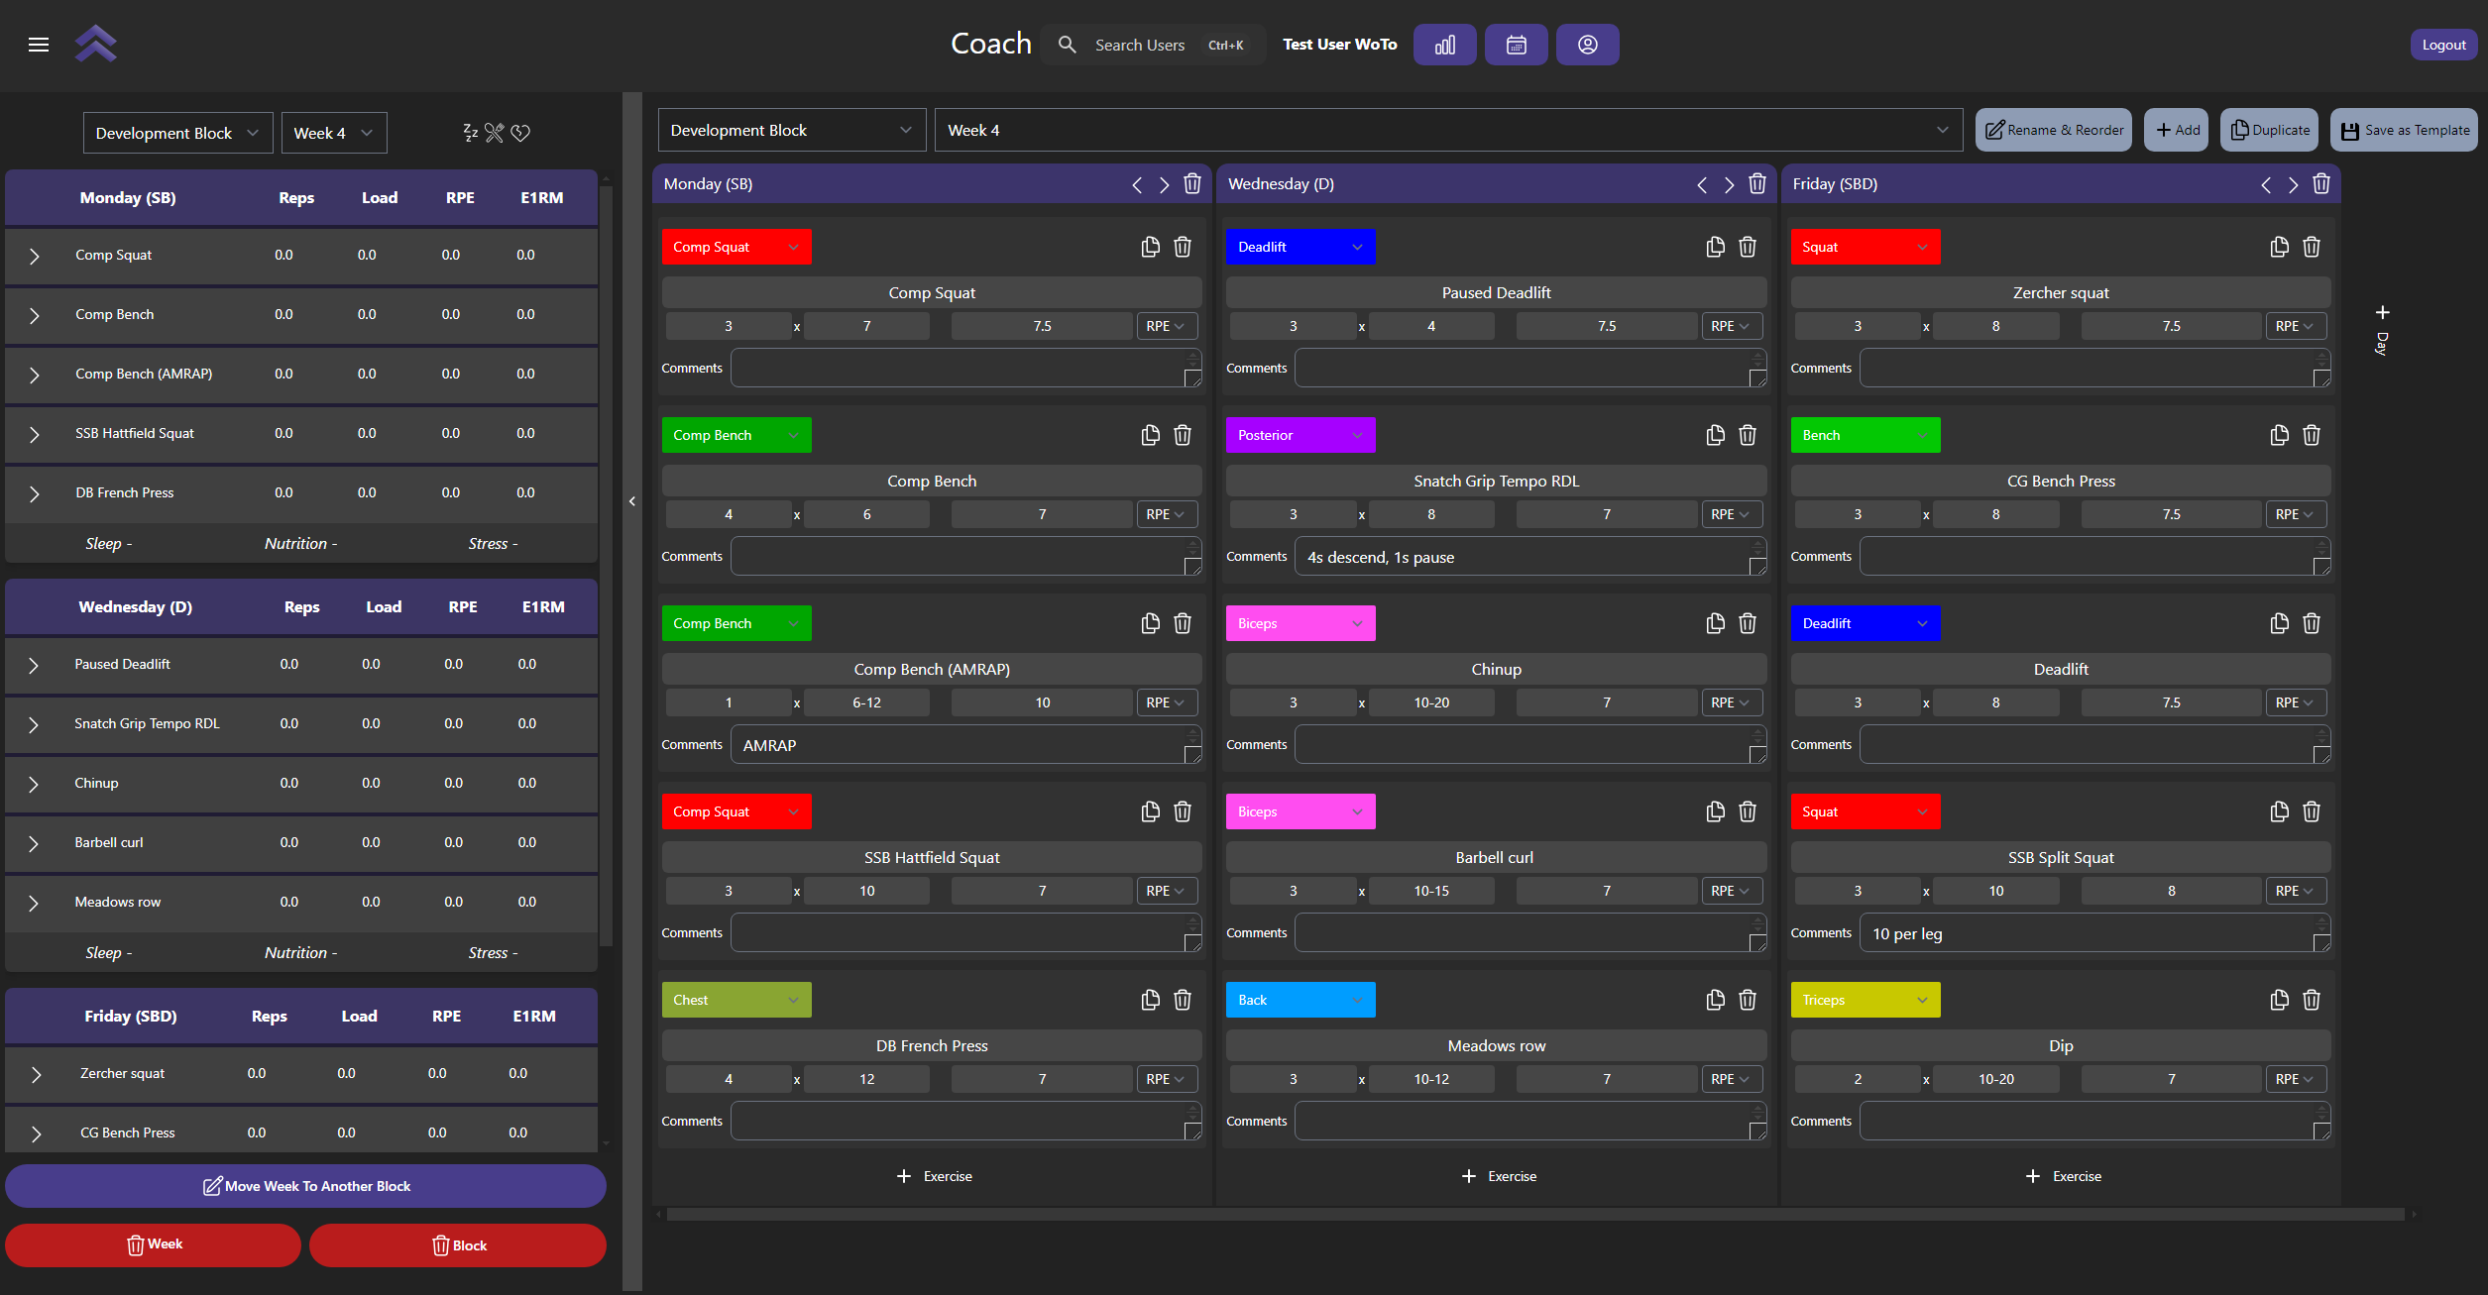This screenshot has width=2488, height=1295.
Task: Open the statistics chart view
Action: coord(1444,45)
